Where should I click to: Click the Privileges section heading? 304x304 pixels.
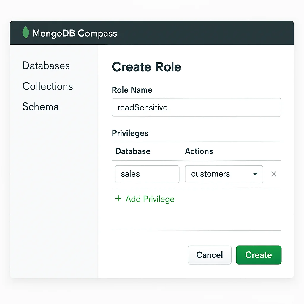tap(130, 133)
